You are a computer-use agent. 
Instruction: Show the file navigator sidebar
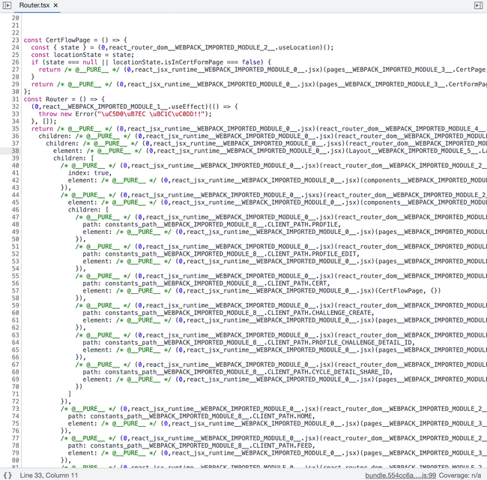point(7,5)
